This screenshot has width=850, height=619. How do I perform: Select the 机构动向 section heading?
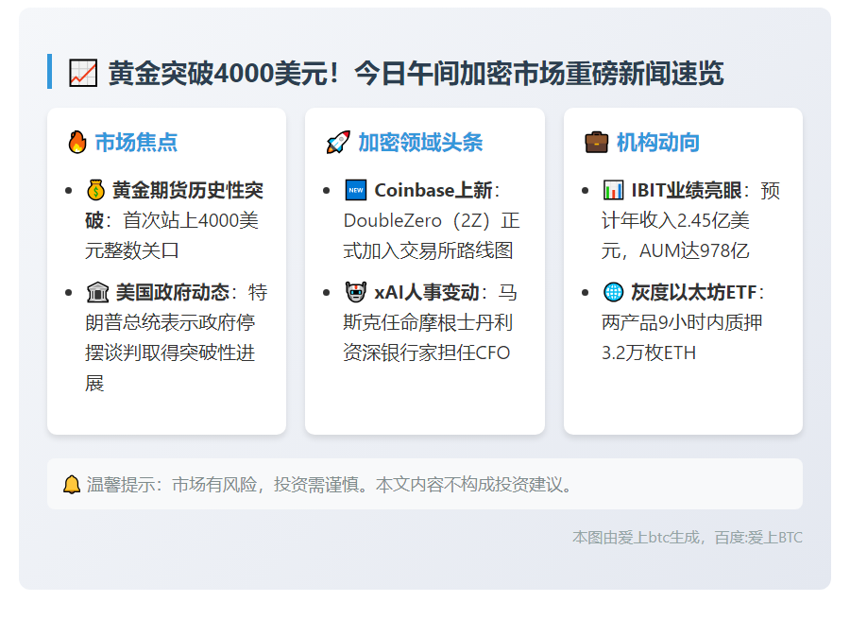click(658, 143)
